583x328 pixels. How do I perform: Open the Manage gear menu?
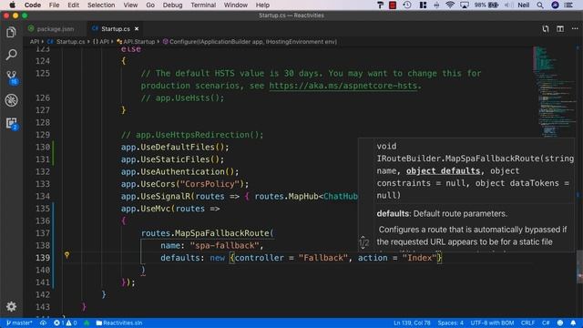(x=11, y=306)
